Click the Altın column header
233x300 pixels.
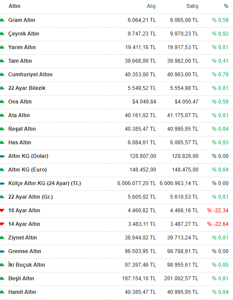coord(14,6)
